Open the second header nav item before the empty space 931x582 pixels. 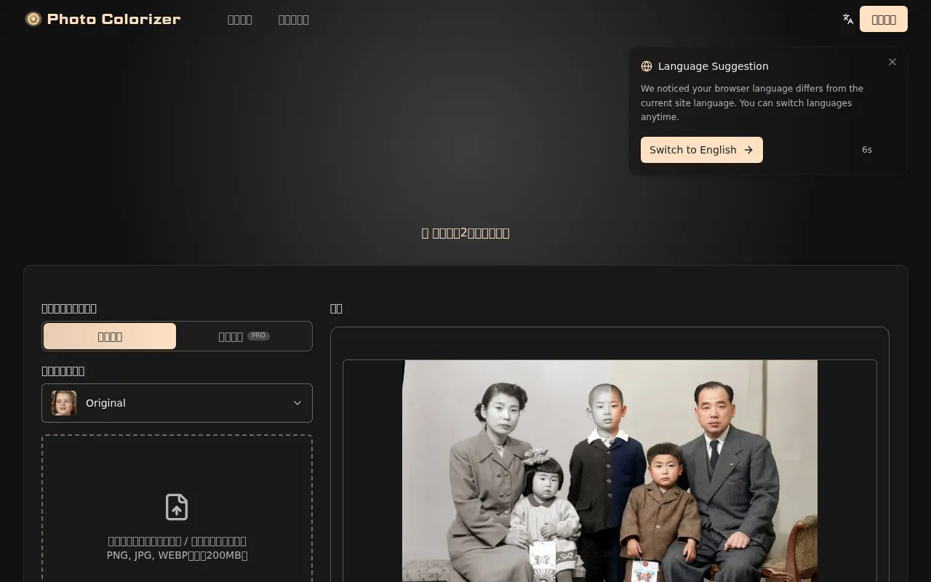[x=294, y=20]
